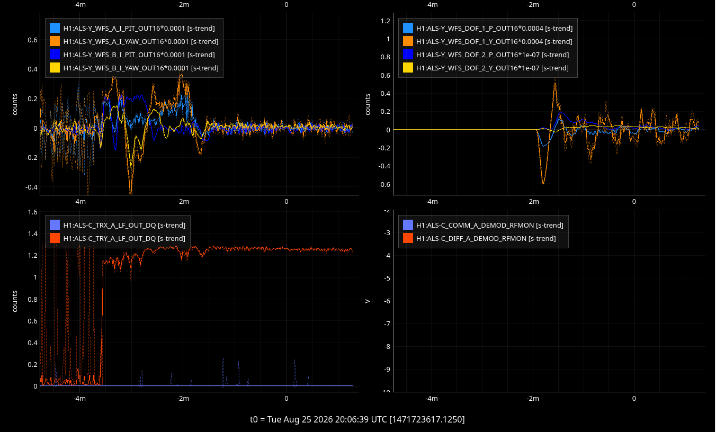The height and width of the screenshot is (432, 716).
Task: Click the 1.6 y-axis tick label
Action: [x=32, y=212]
